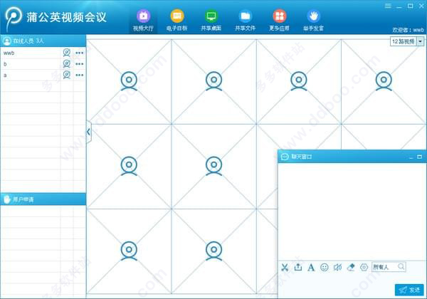Image resolution: width=427 pixels, height=299 pixels.
Task: Click the hand icon in 用户申请 header
Action: (7, 199)
